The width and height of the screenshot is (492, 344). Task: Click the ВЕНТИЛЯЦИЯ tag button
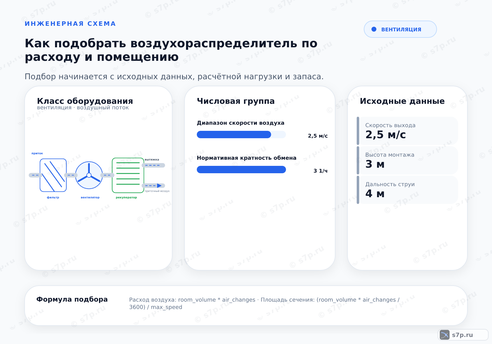point(400,29)
